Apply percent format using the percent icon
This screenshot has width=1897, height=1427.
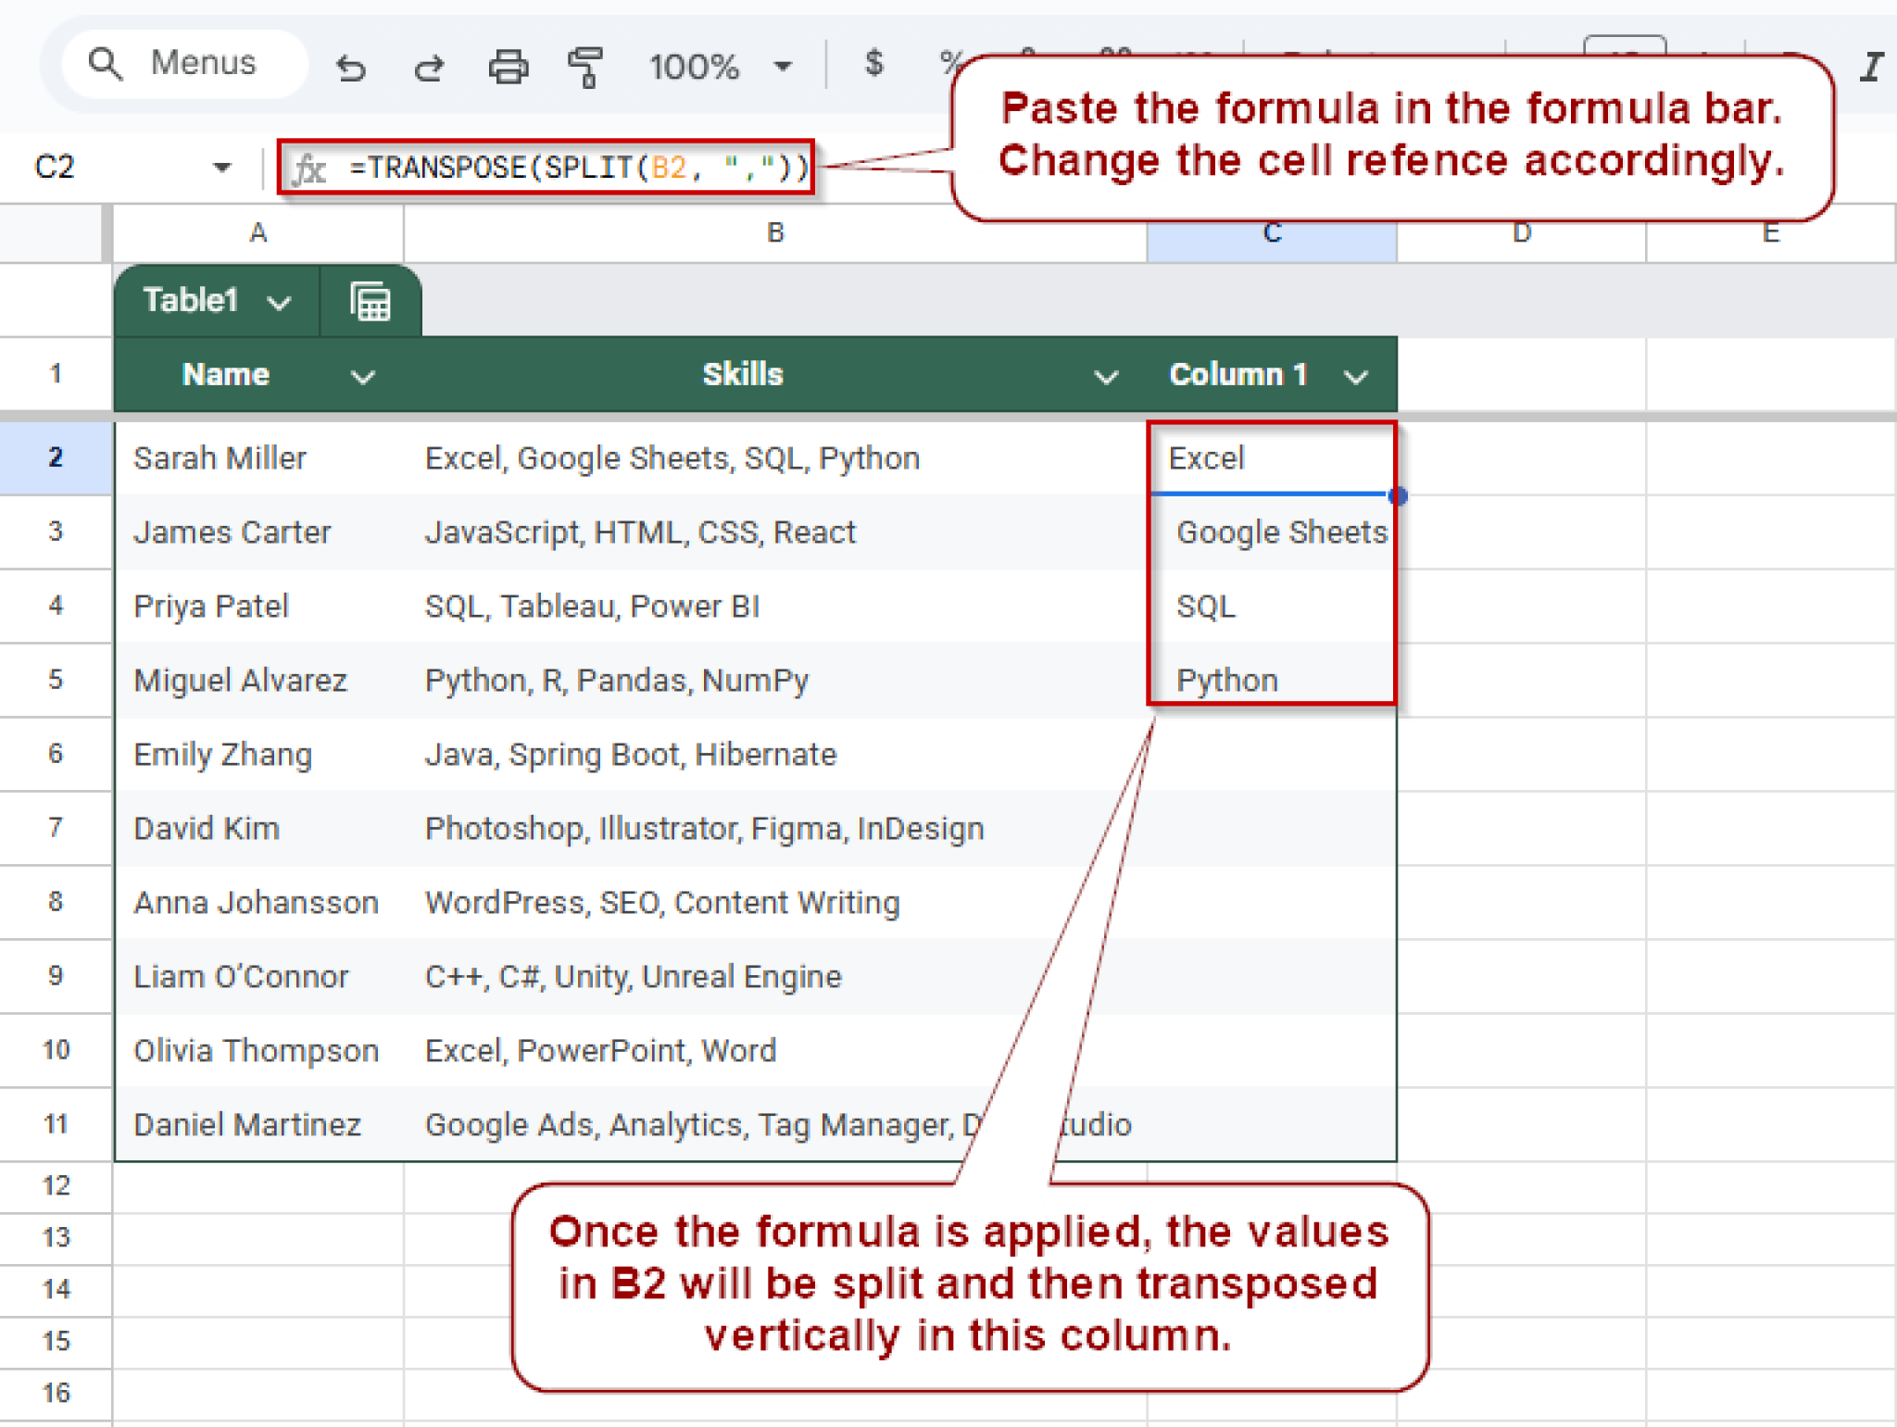947,63
